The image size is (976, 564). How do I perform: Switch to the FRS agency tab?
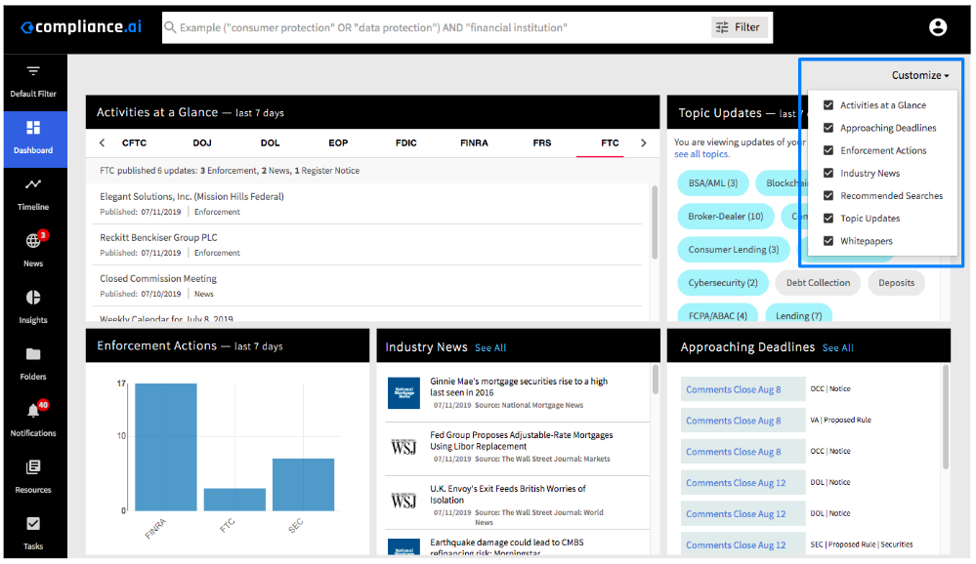pos(541,143)
